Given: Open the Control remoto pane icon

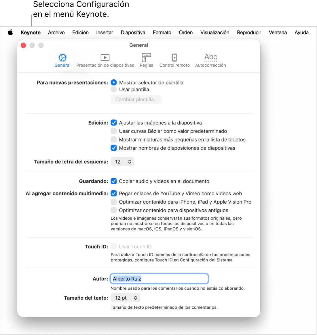Looking at the screenshot, I should tap(174, 57).
